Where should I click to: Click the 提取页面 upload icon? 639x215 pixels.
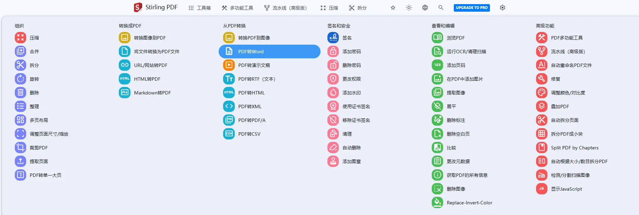20,161
